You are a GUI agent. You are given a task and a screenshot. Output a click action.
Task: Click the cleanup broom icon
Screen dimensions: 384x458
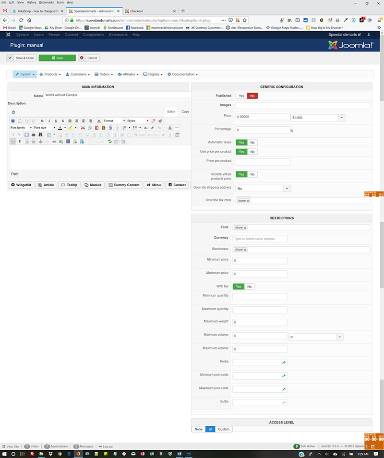[160, 121]
